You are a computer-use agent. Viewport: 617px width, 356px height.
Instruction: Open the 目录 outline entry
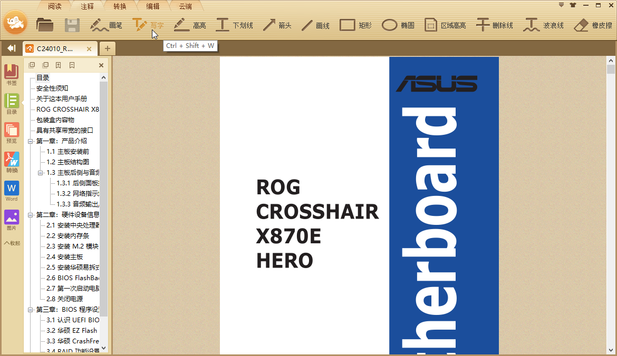(43, 78)
